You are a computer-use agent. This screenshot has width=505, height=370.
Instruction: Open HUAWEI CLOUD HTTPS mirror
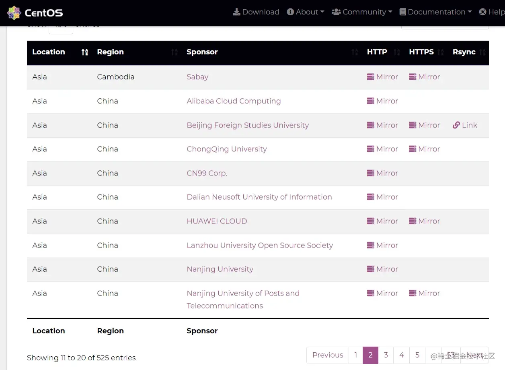coord(424,221)
